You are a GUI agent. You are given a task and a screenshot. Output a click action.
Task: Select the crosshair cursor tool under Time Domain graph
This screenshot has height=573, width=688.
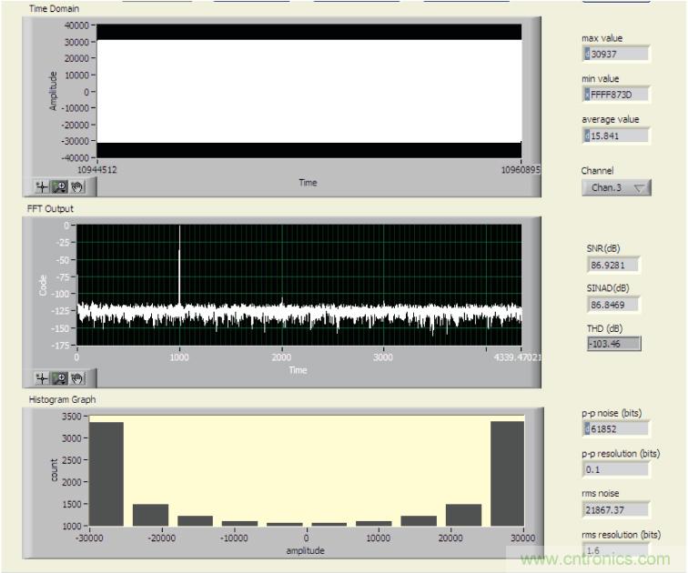coord(43,186)
